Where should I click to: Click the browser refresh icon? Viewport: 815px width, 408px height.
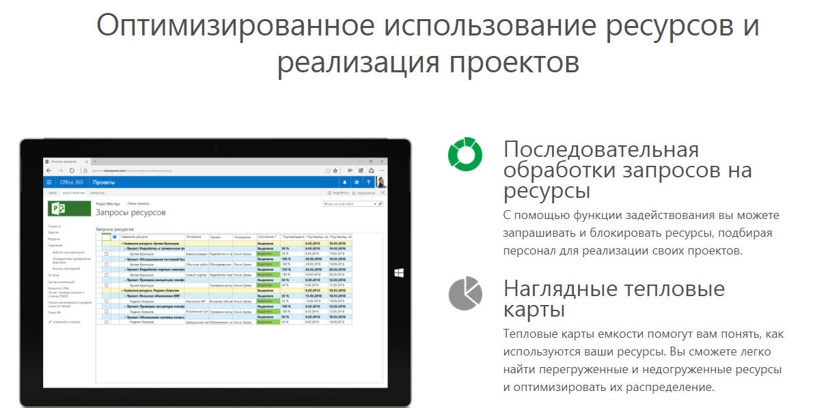[71, 171]
